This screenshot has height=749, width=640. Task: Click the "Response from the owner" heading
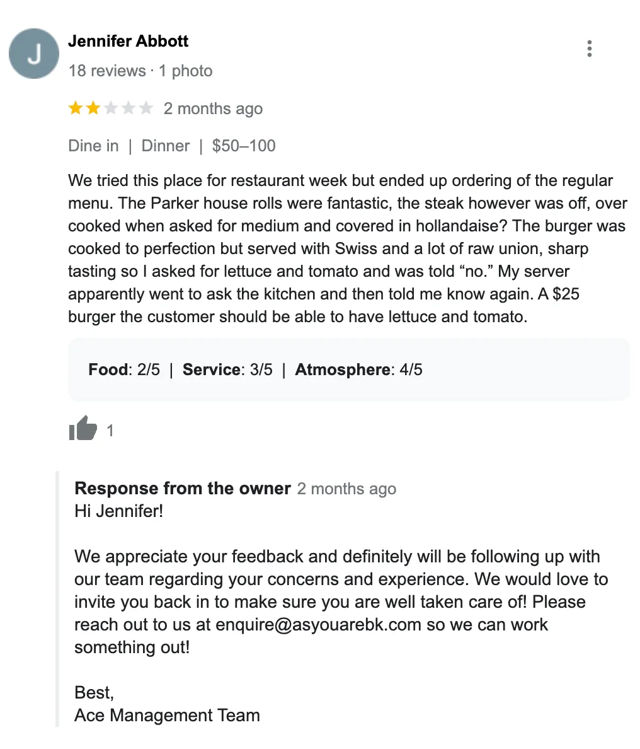tap(183, 489)
